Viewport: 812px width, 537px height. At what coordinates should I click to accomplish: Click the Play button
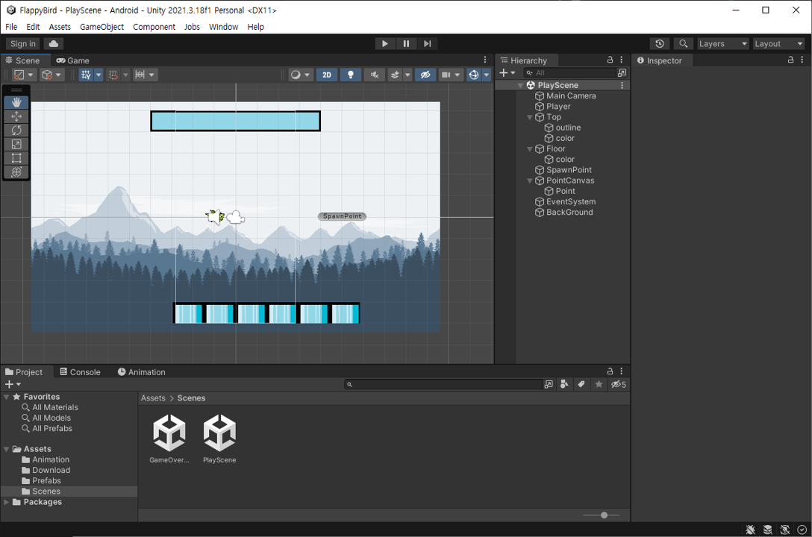click(x=385, y=44)
